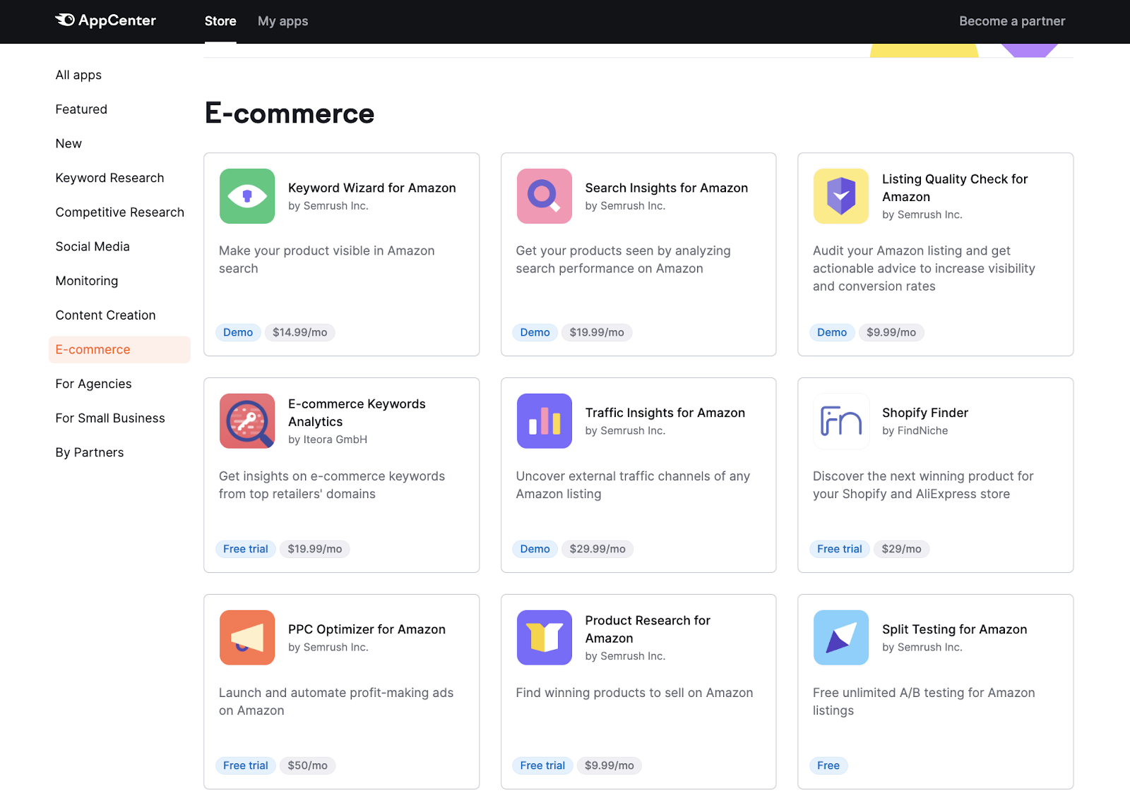Click the Listing Quality Check shield icon
The height and width of the screenshot is (800, 1130).
[841, 196]
